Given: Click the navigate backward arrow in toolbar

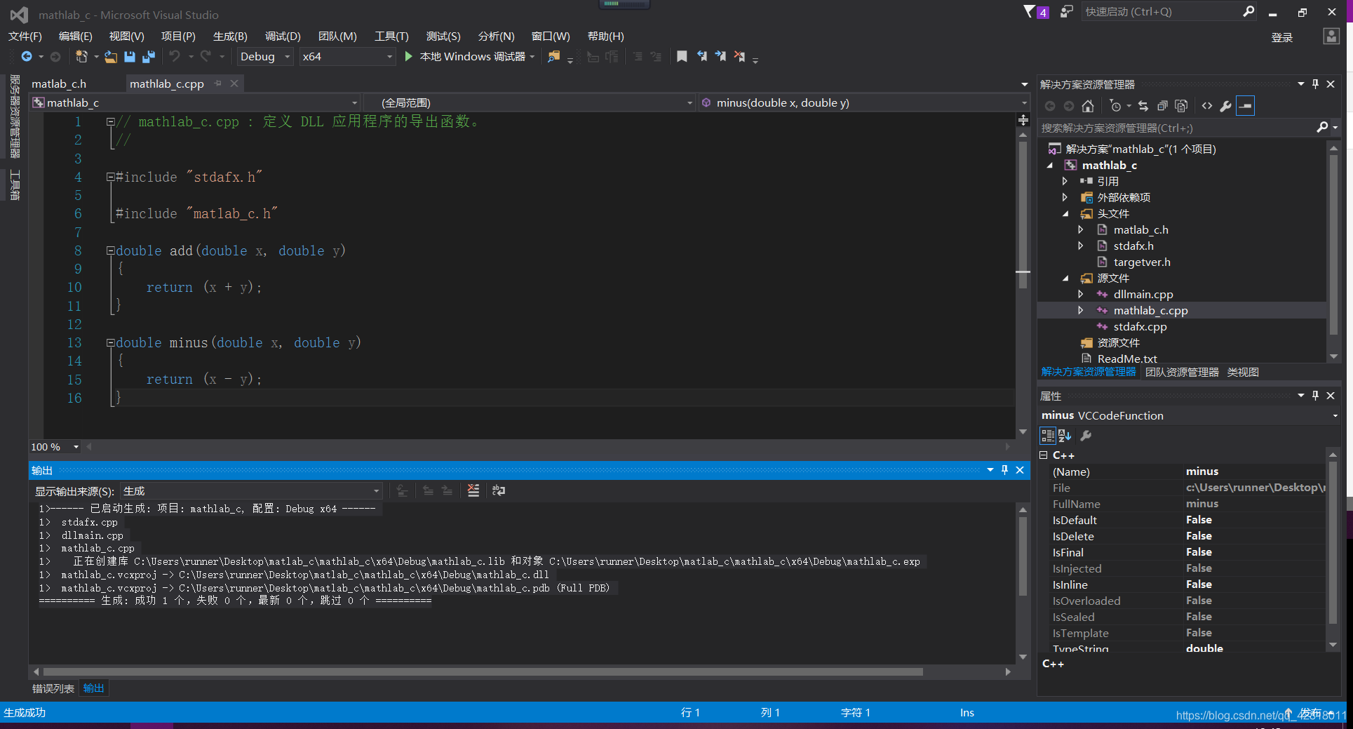Looking at the screenshot, I should (27, 57).
